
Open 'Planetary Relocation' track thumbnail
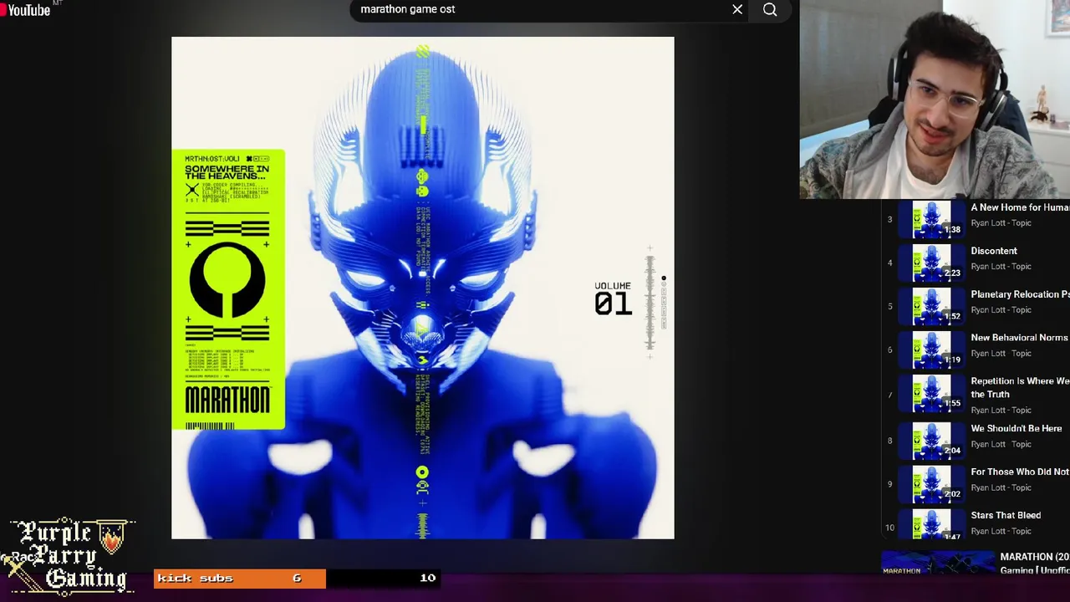click(x=930, y=306)
